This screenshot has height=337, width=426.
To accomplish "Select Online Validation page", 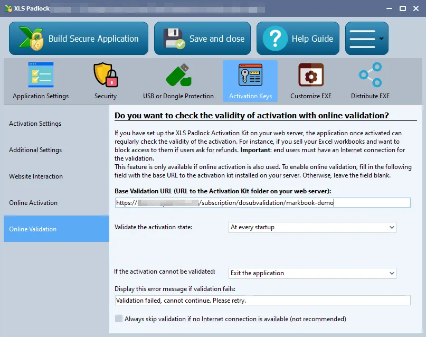I will (56, 229).
